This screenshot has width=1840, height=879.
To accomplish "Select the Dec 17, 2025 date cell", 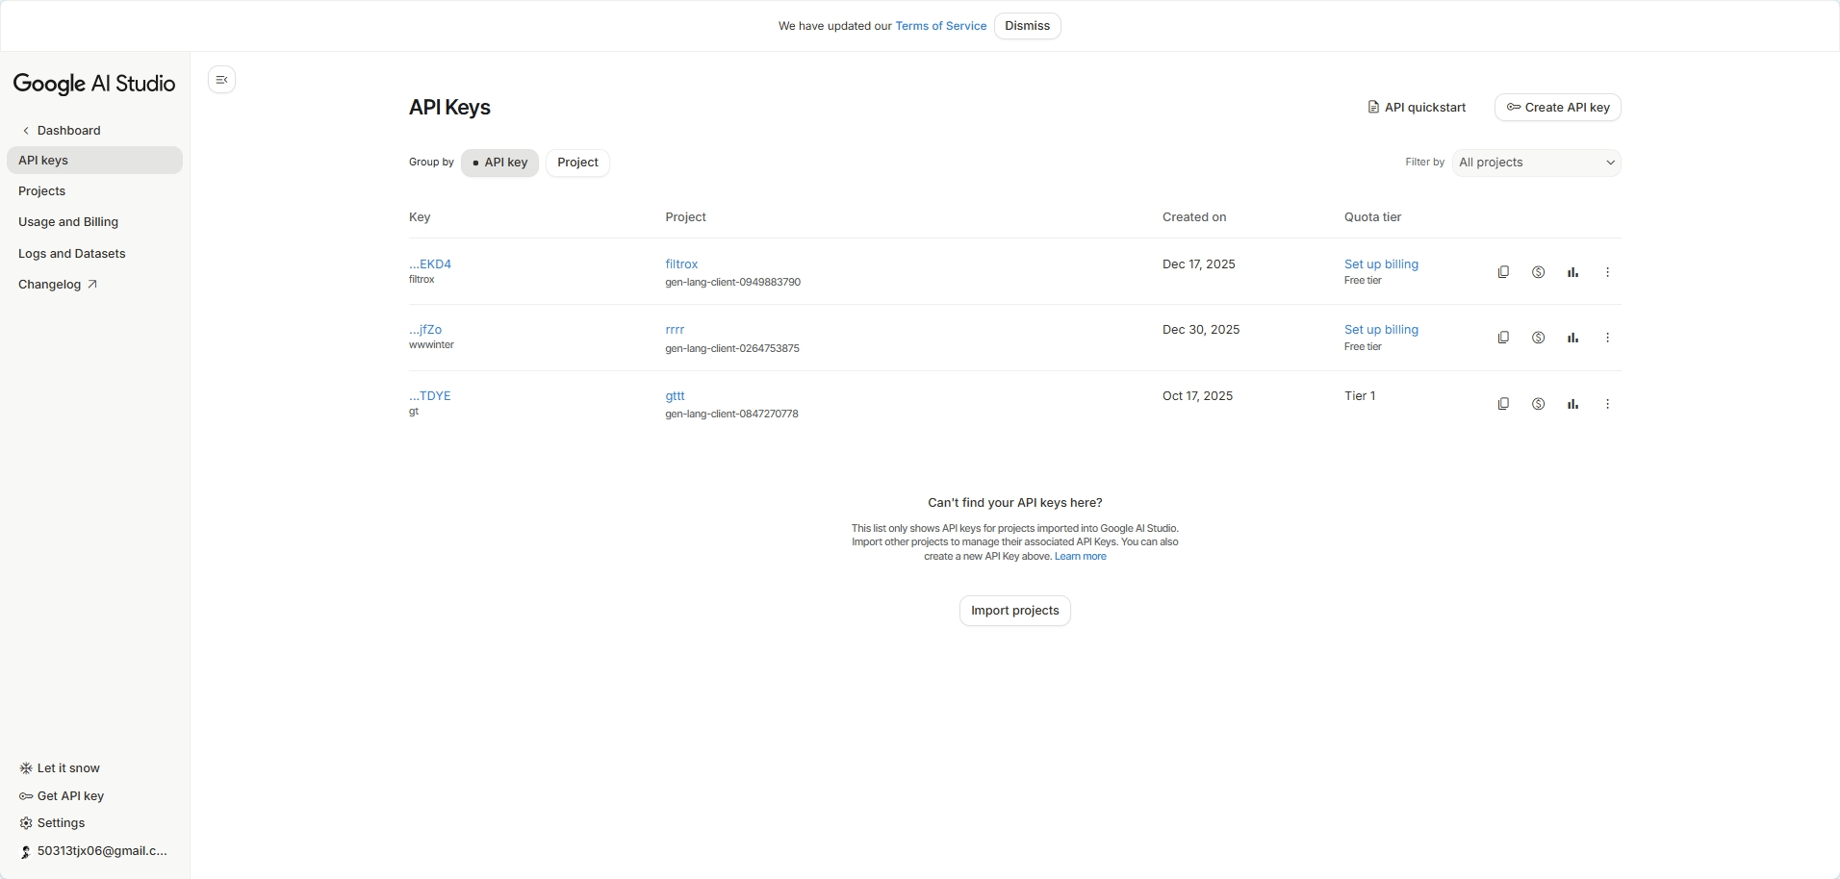I will tap(1199, 264).
